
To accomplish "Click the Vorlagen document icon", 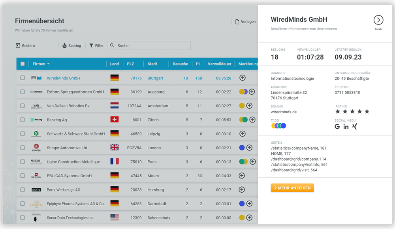I will pos(237,22).
